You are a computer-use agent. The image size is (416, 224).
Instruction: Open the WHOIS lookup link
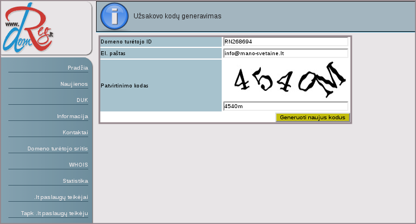click(x=79, y=165)
